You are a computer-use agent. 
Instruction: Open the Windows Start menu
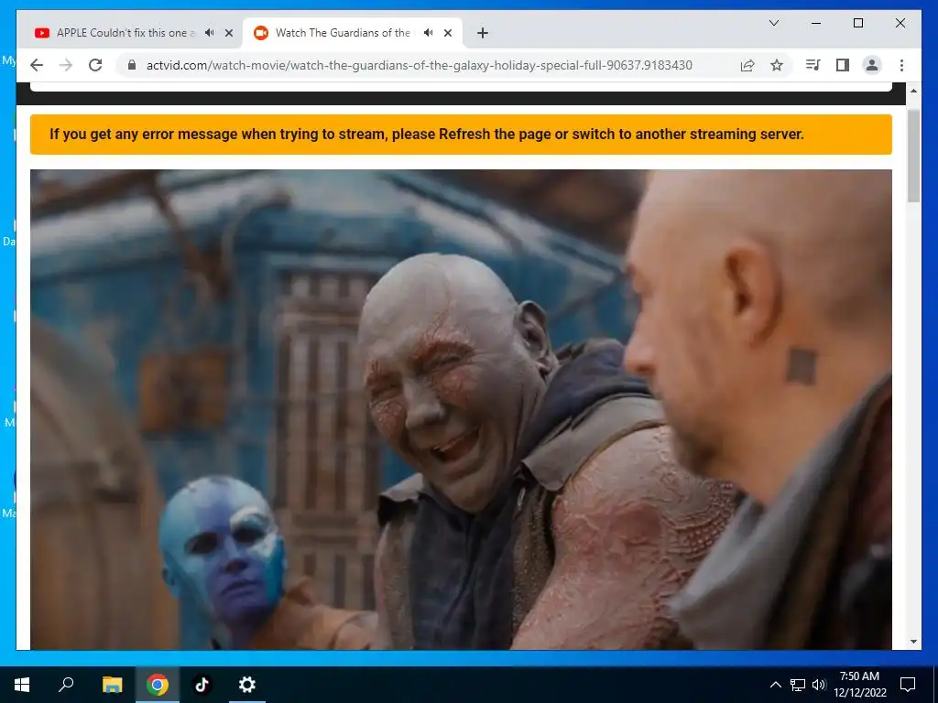[22, 685]
